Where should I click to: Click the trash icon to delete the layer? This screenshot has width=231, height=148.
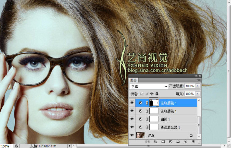coord(193,142)
